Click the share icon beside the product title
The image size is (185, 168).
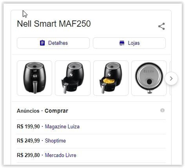coord(162,26)
